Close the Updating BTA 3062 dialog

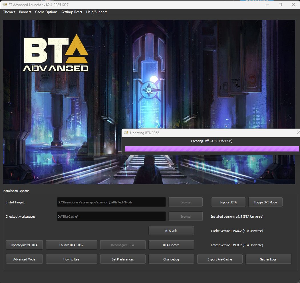(x=298, y=133)
